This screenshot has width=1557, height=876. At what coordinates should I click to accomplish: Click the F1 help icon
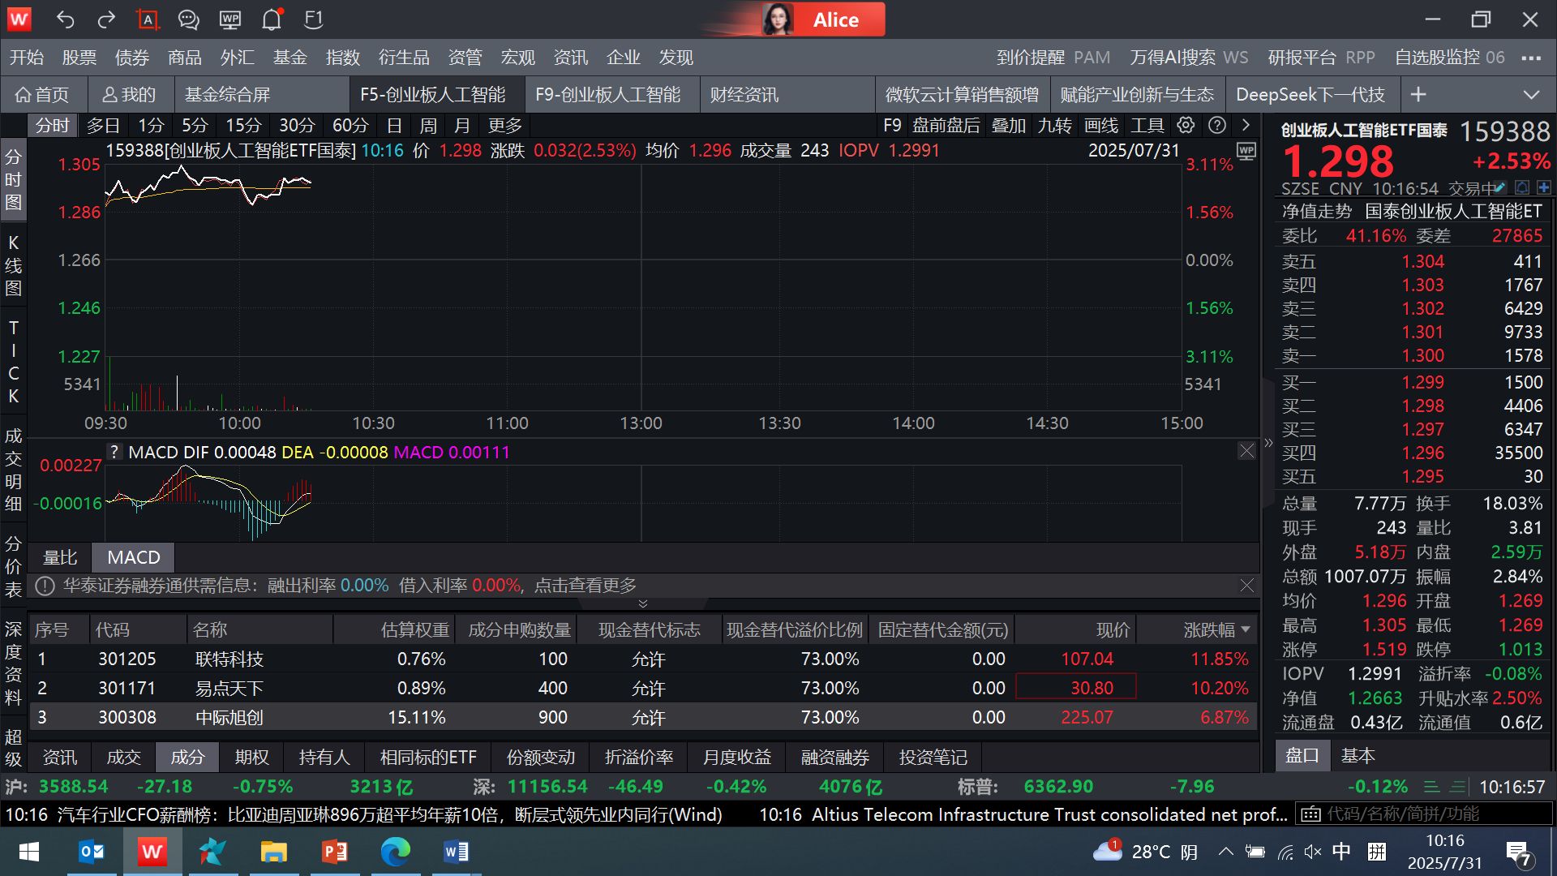tap(314, 19)
